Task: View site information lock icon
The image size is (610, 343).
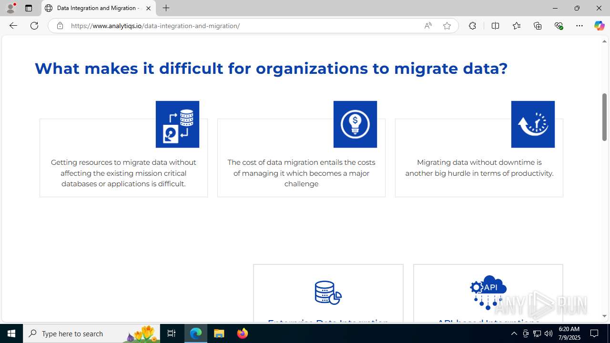Action: pyautogui.click(x=60, y=26)
